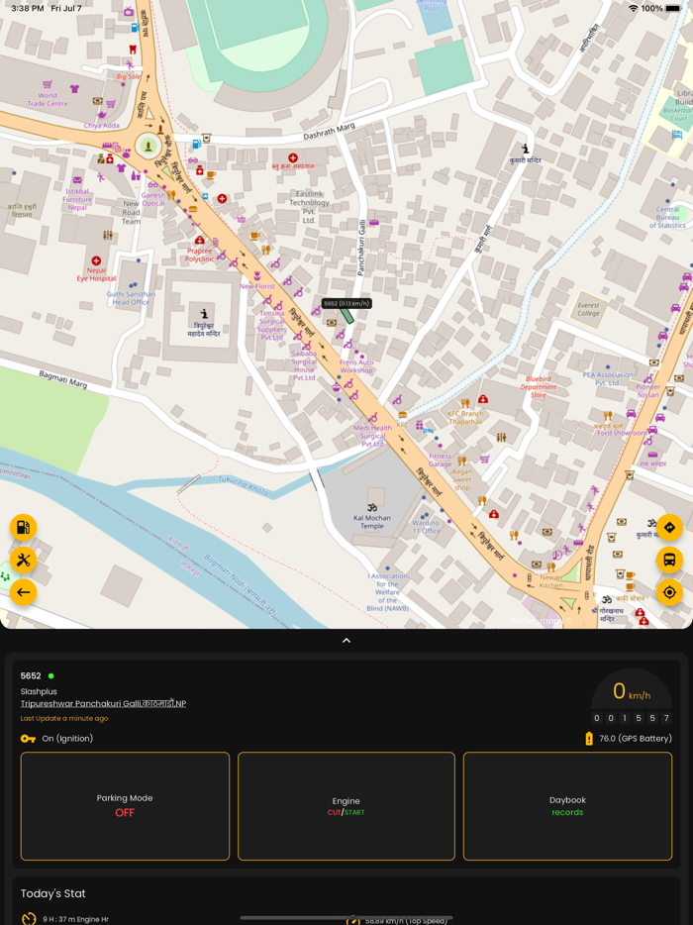This screenshot has height=925, width=693.
Task: Tap the On (Ignition) status text
Action: tap(67, 739)
